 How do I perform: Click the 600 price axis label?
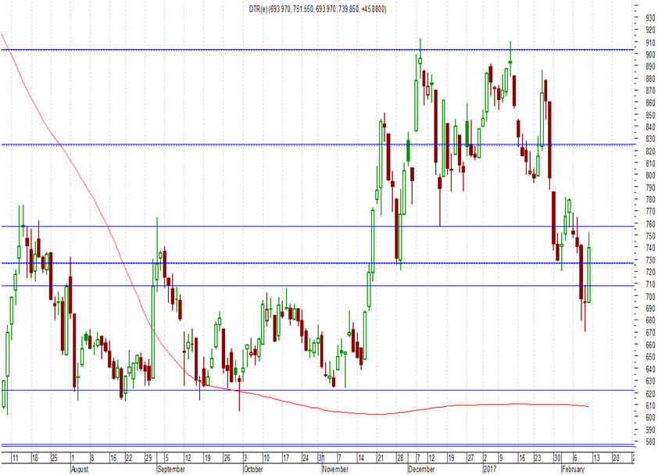(650, 417)
